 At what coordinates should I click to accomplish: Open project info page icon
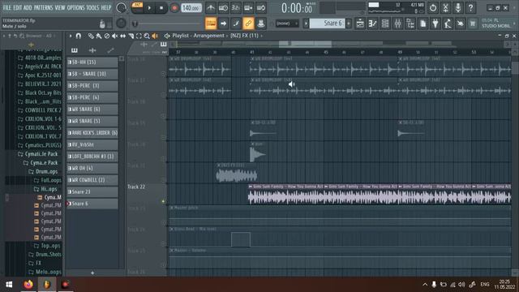[x=422, y=24]
